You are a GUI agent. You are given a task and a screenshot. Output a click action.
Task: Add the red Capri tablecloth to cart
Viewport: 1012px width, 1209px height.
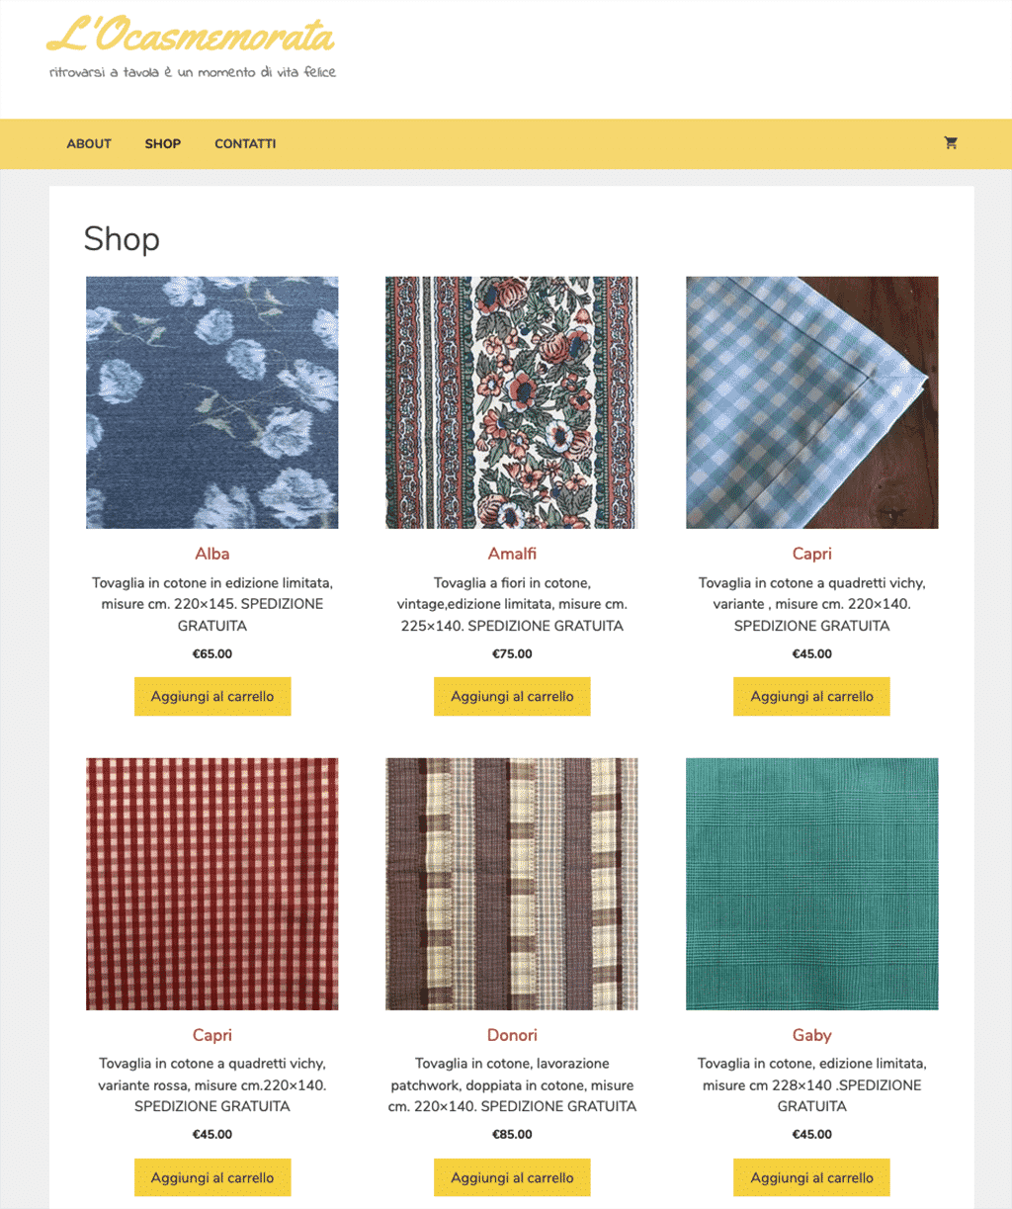pyautogui.click(x=212, y=1177)
